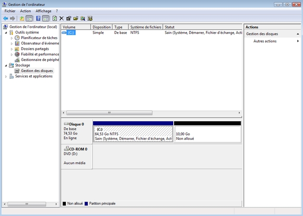Select Gestion des disques in the tree
Viewport: 303px width, 216px height.
click(x=37, y=71)
